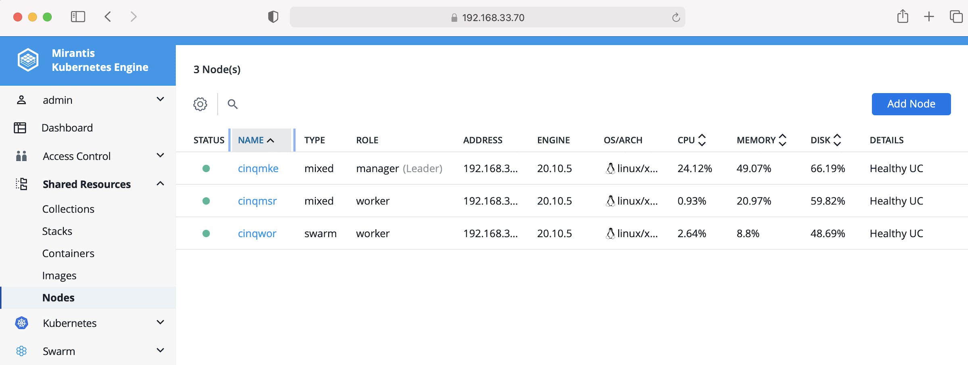Expand the admin user menu
968x365 pixels.
(x=160, y=100)
